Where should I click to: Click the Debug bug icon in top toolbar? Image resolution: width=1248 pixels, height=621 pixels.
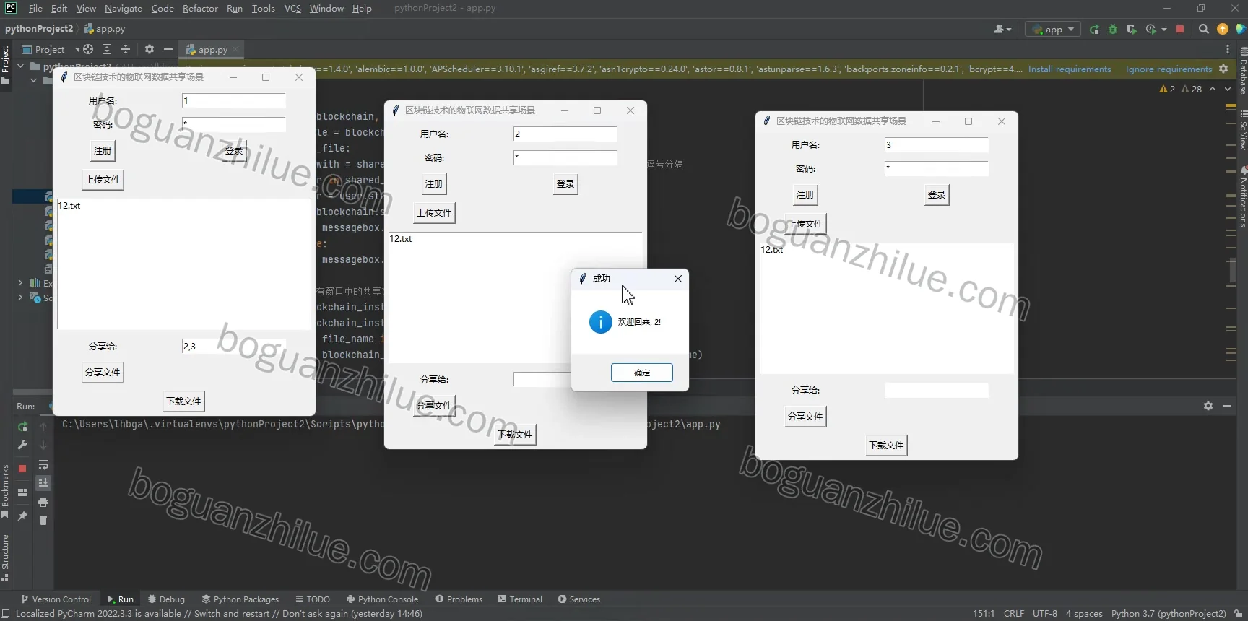coord(1113,30)
